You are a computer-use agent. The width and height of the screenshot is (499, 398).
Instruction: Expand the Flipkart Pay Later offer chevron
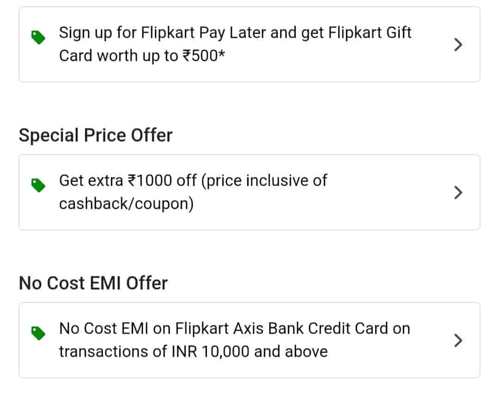point(458,45)
